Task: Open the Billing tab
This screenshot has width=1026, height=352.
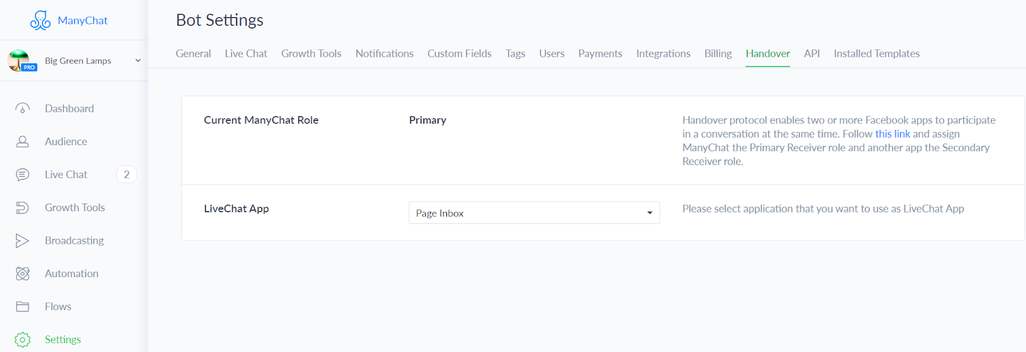Action: click(x=718, y=54)
